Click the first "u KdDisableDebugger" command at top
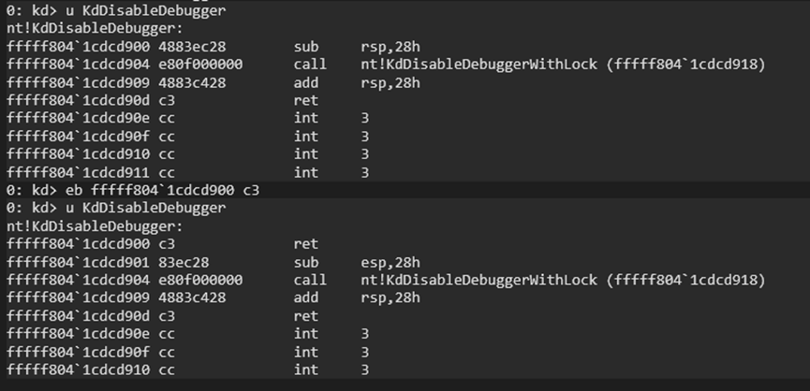The height and width of the screenshot is (391, 810). [146, 10]
